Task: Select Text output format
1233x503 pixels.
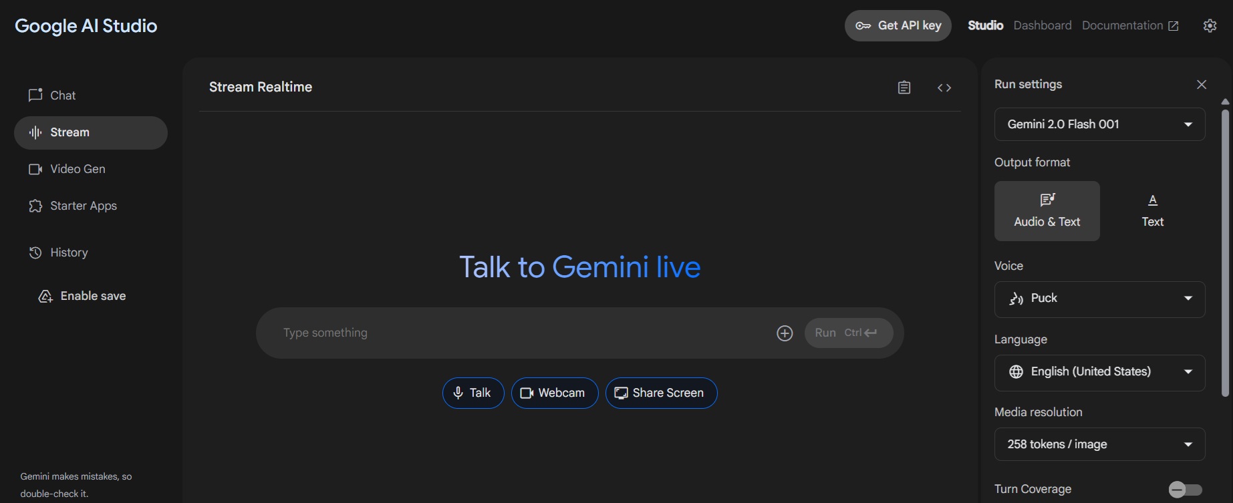Action: 1153,211
